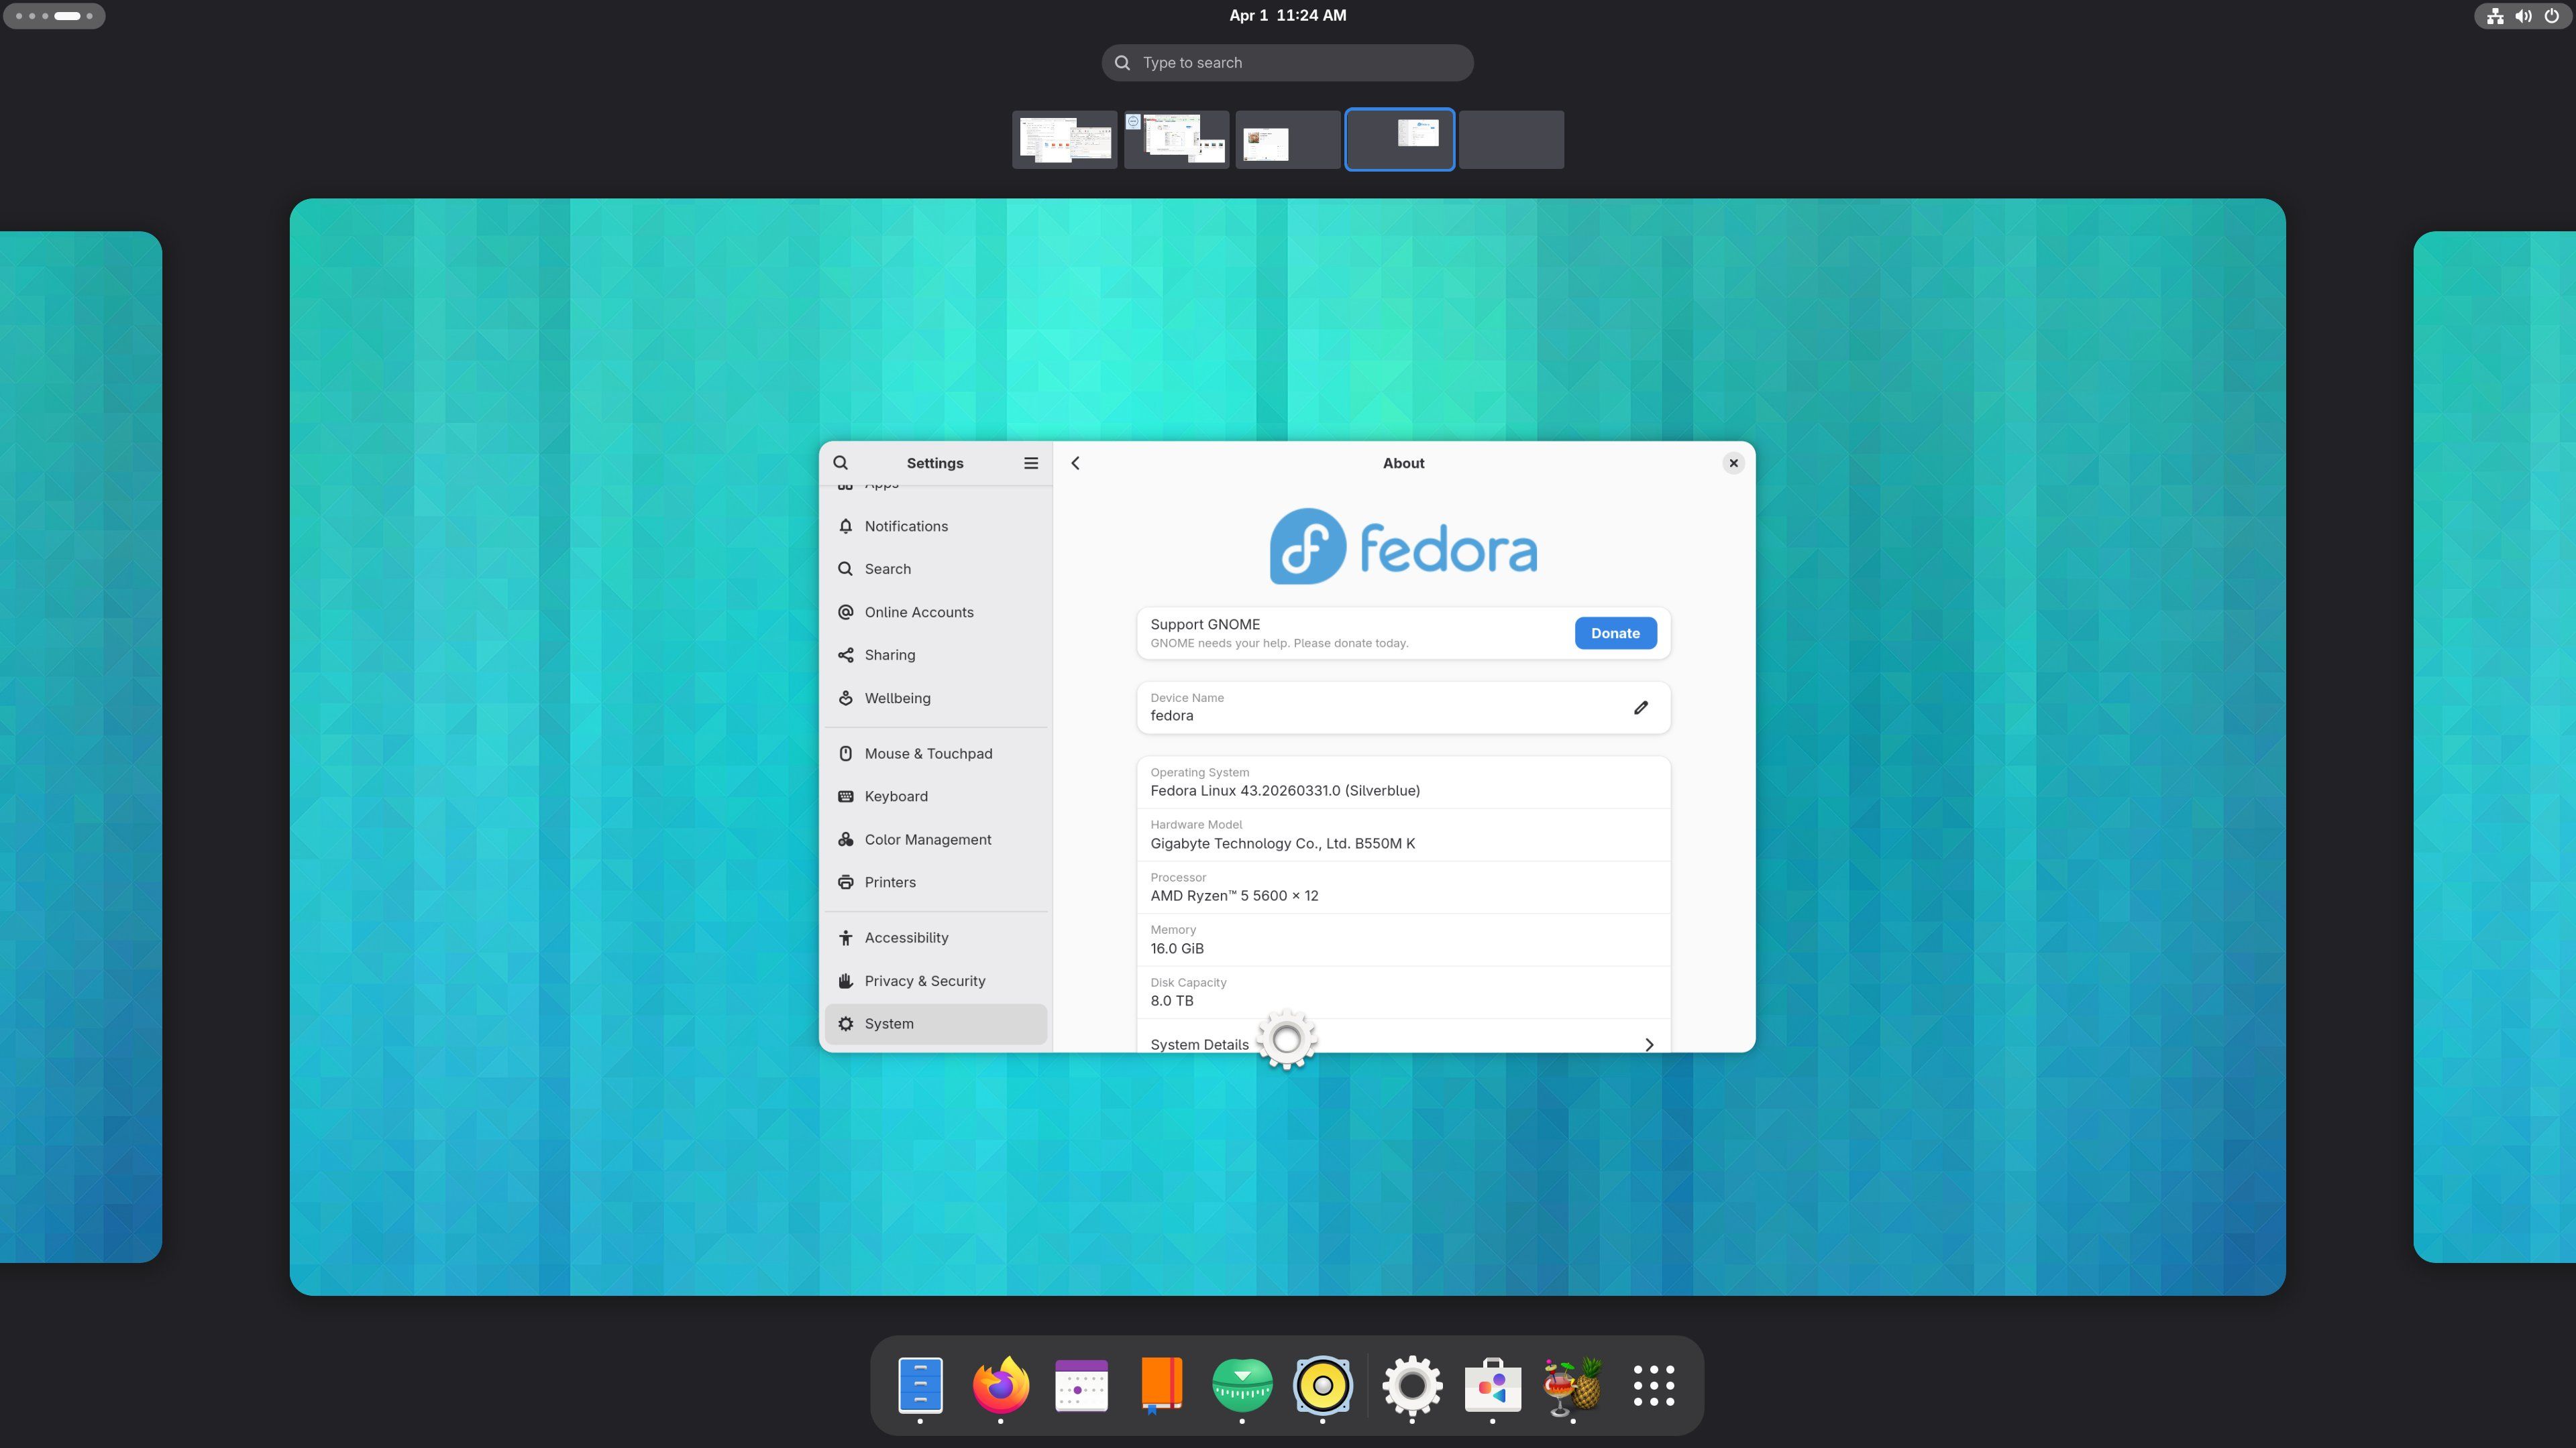The image size is (2576, 1448).
Task: Open the clock and calendar menu
Action: tap(1287, 15)
